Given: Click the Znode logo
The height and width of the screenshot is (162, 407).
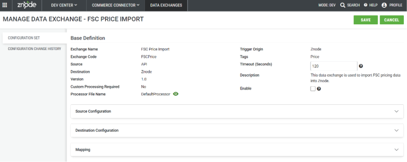Looking at the screenshot, I should [27, 5].
